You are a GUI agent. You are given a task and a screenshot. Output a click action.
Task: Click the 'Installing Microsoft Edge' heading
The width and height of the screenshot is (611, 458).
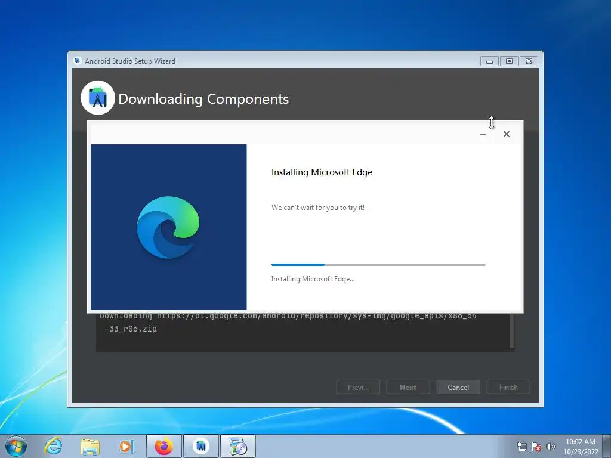(322, 172)
